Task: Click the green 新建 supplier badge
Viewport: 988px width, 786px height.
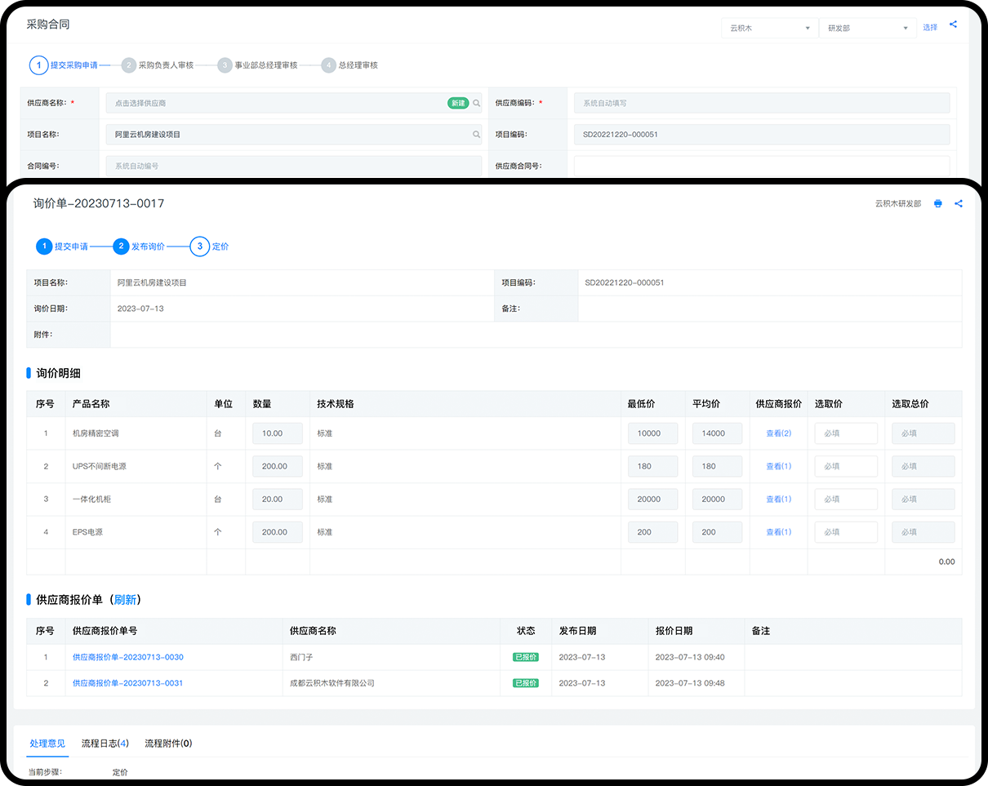Action: (458, 104)
